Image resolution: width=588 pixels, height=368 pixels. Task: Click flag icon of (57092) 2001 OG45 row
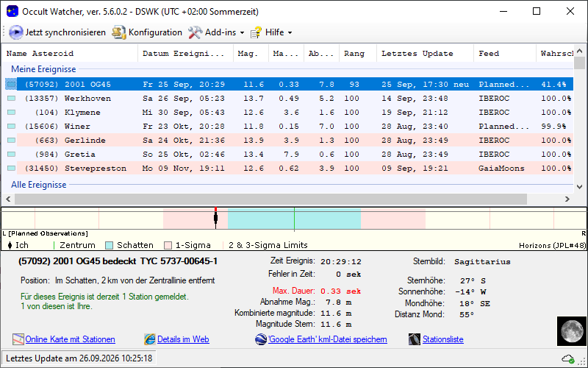pos(11,85)
